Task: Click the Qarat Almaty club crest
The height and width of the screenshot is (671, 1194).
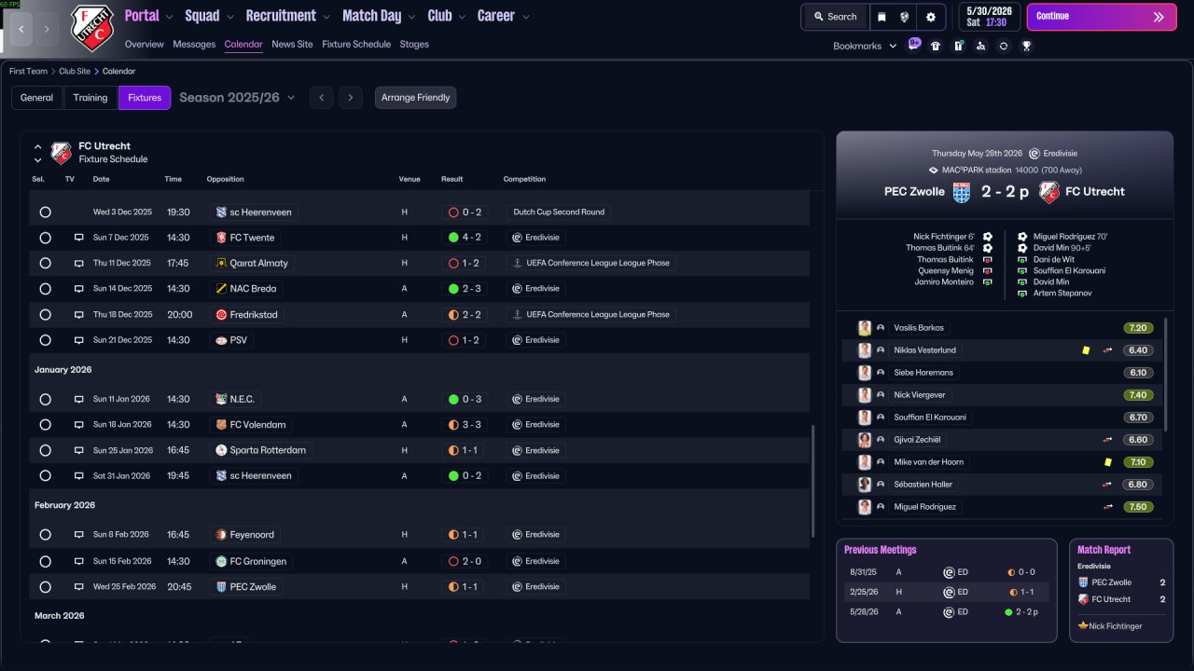Action: pos(221,263)
